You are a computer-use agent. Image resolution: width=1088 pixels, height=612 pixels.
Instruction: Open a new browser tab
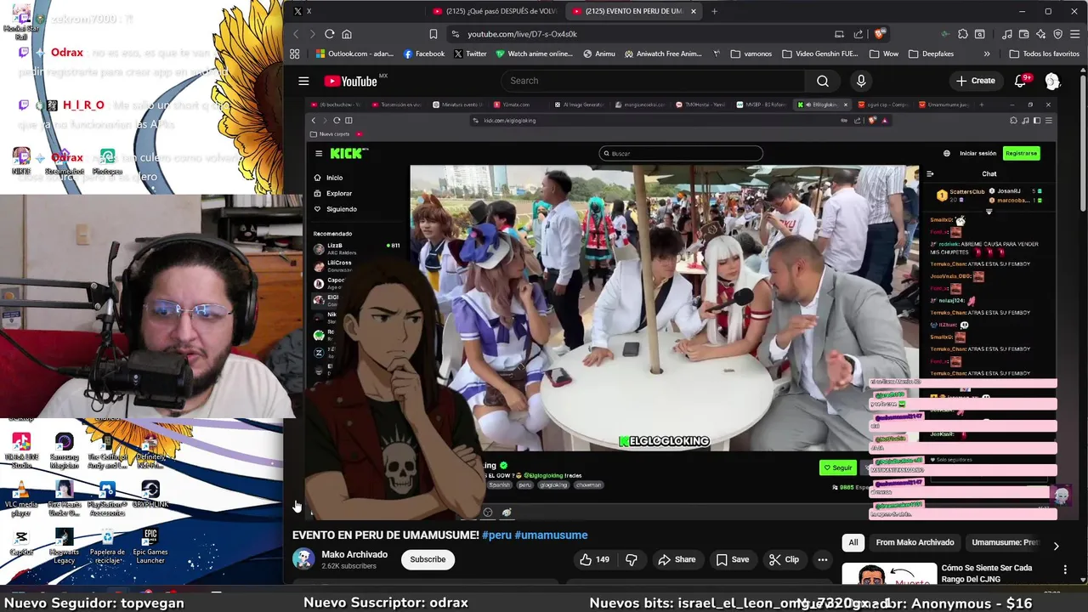pos(714,11)
